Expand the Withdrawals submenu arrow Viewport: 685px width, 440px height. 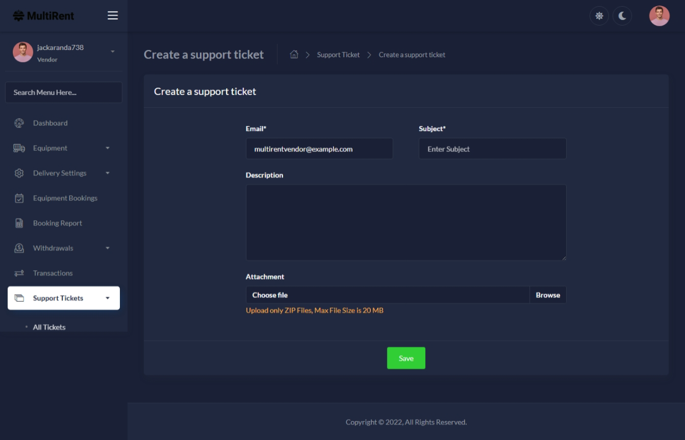[x=108, y=248]
